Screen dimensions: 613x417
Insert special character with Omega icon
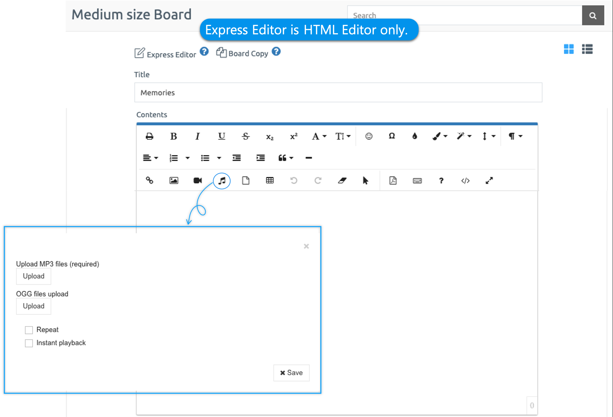coord(392,136)
